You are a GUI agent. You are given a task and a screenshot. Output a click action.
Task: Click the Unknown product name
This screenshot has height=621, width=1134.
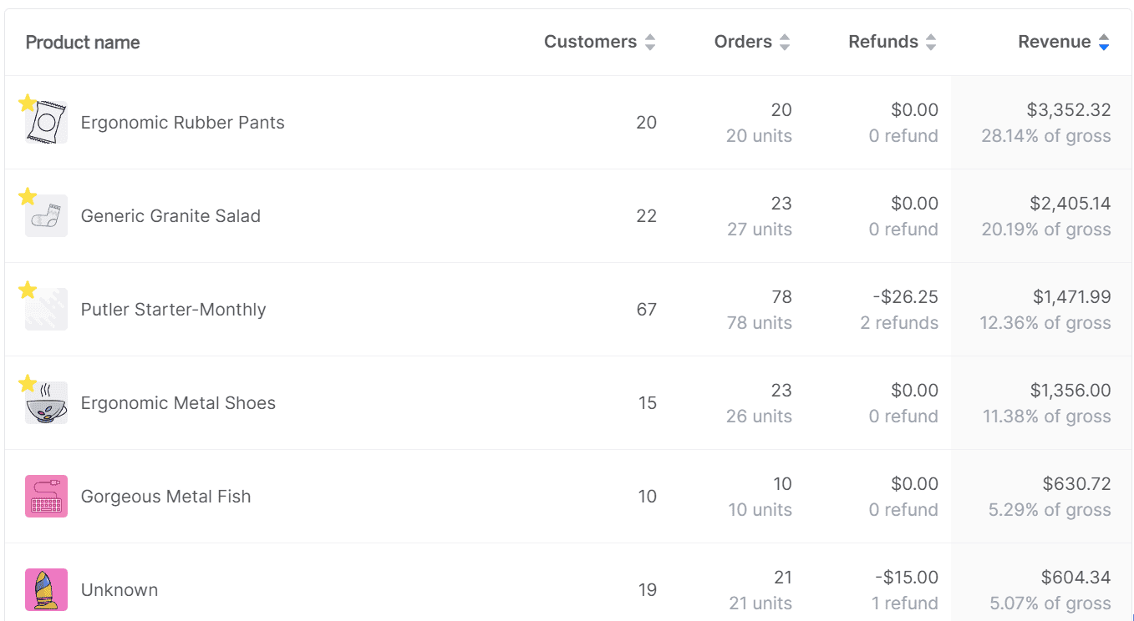120,589
